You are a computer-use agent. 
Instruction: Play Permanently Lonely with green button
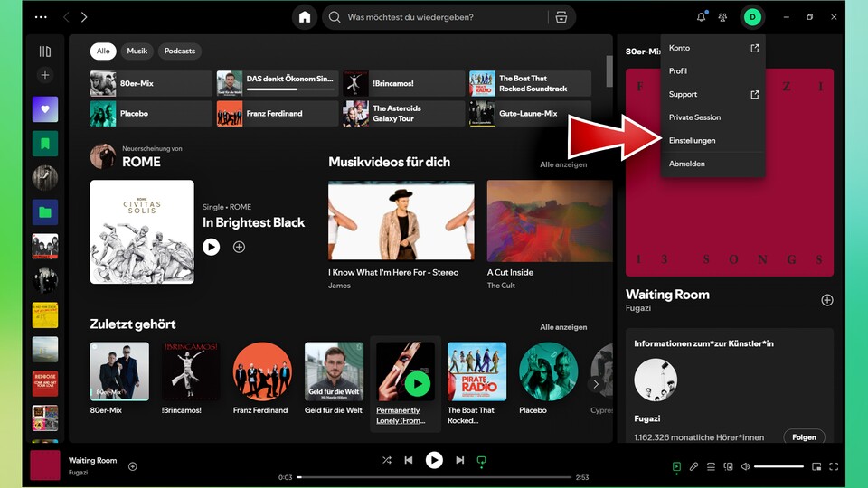(418, 383)
